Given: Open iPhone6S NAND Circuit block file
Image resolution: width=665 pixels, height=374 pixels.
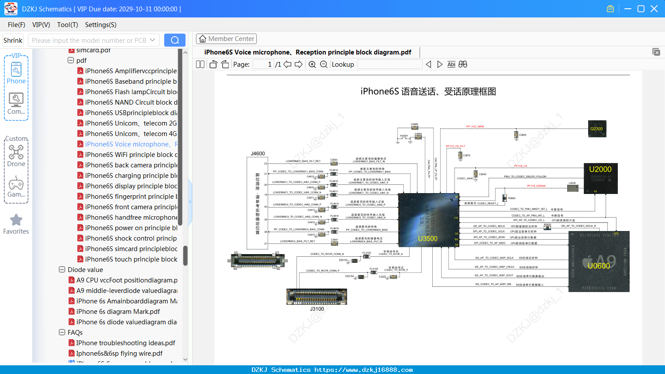Looking at the screenshot, I should 131,102.
